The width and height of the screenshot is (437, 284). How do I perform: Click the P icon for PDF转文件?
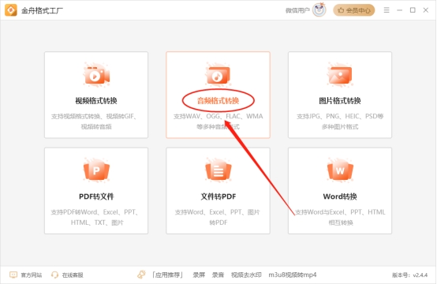[x=96, y=170]
